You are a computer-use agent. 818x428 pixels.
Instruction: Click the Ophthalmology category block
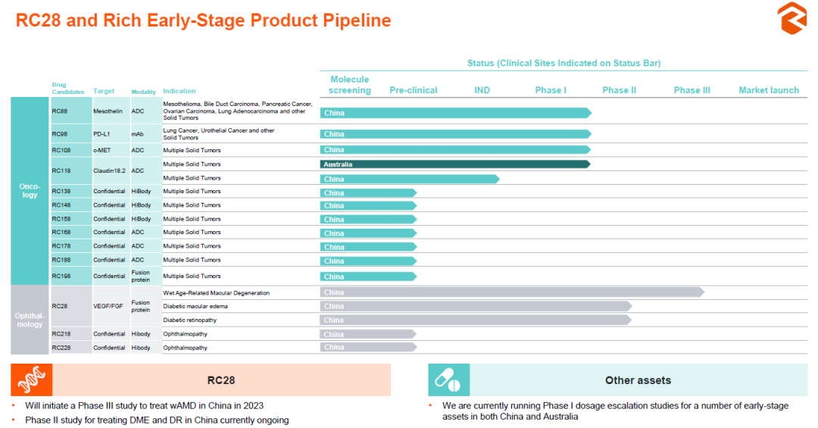(x=30, y=320)
